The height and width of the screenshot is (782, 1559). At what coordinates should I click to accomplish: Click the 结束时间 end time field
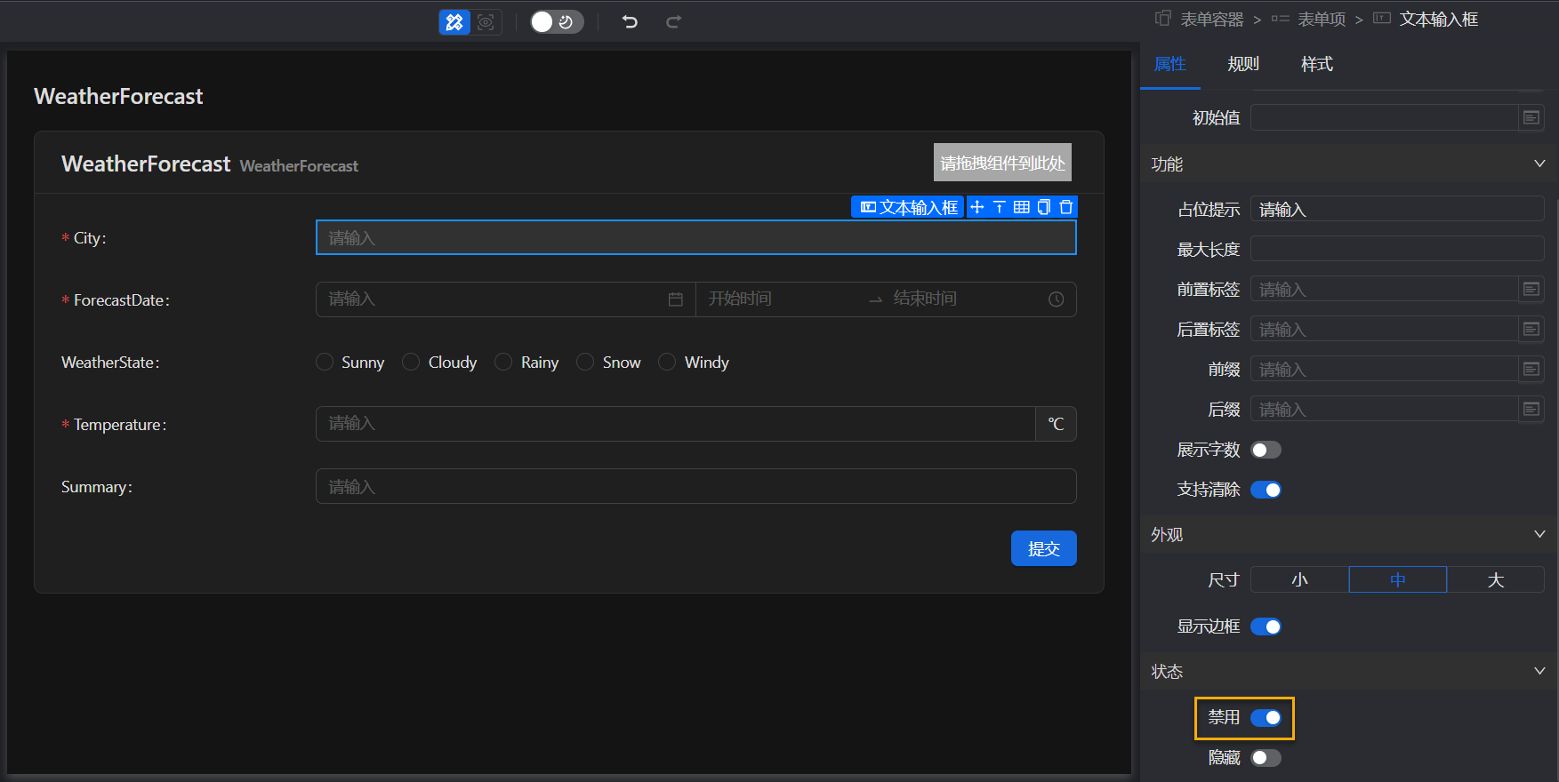tap(965, 299)
